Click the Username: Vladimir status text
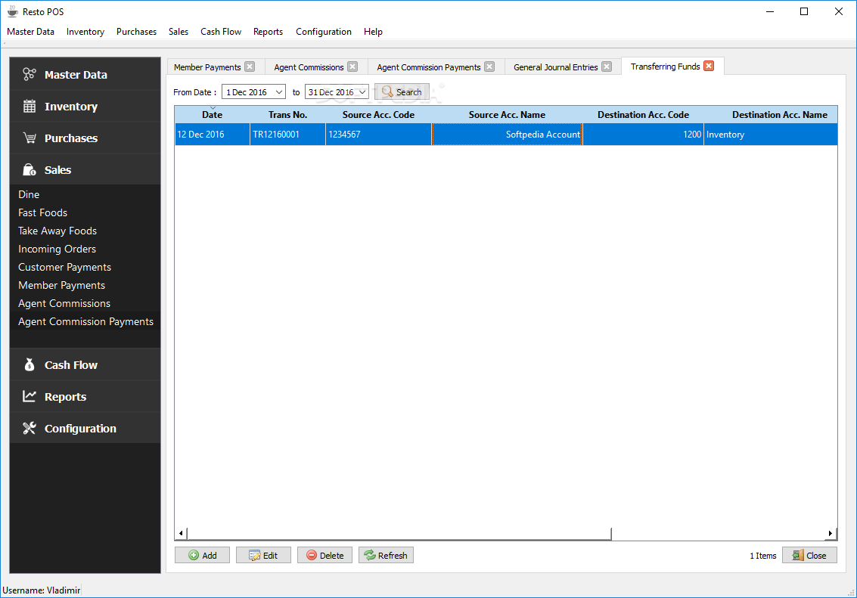 pos(42,590)
